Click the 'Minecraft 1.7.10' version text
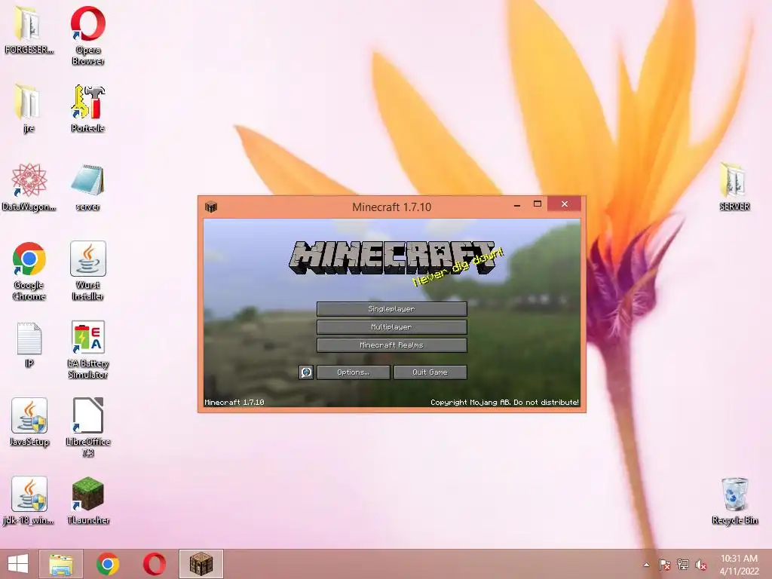The width and height of the screenshot is (772, 579). click(x=234, y=403)
